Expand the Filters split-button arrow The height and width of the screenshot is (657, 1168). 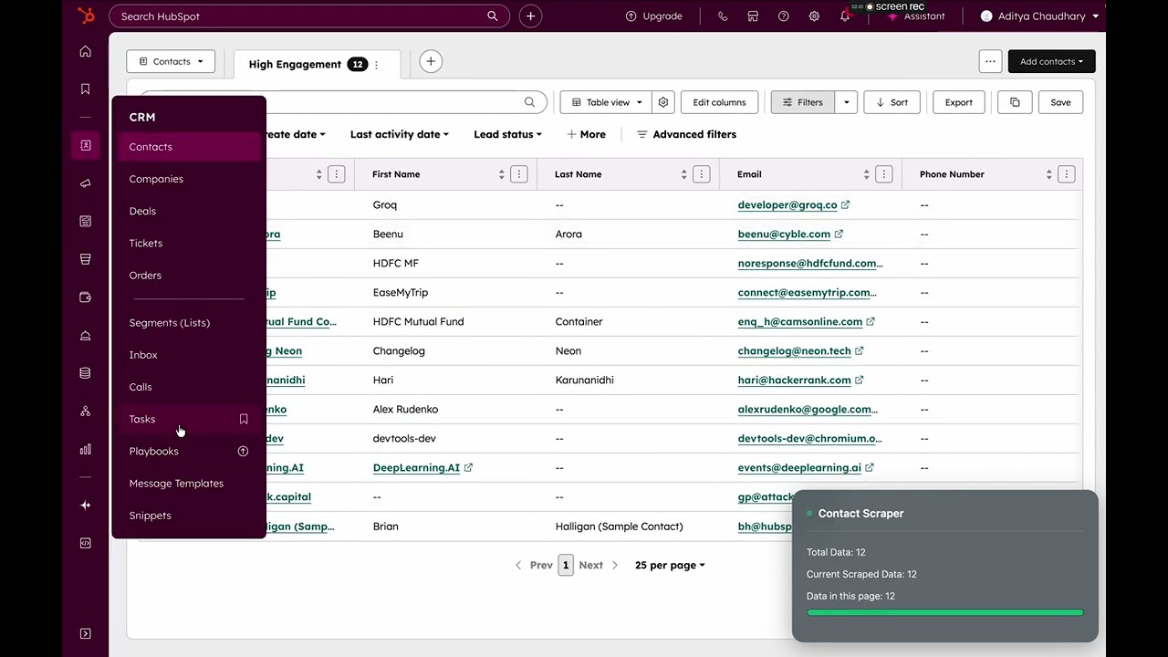846,102
